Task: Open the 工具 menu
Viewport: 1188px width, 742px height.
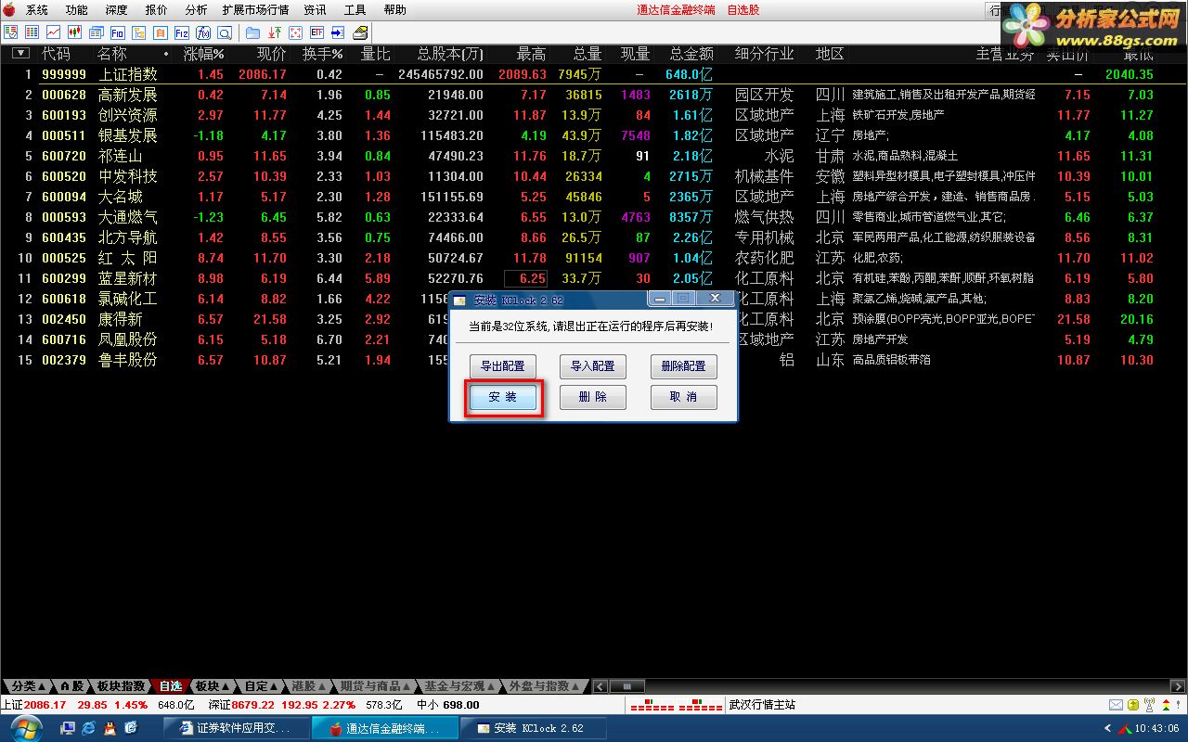Action: (355, 10)
